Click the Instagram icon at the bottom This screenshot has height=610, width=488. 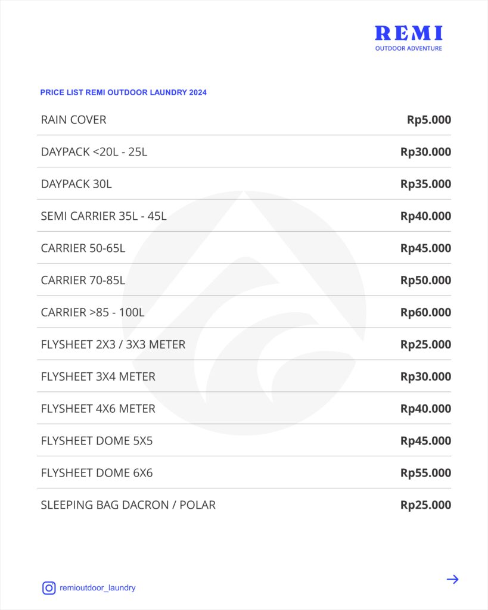pyautogui.click(x=49, y=588)
